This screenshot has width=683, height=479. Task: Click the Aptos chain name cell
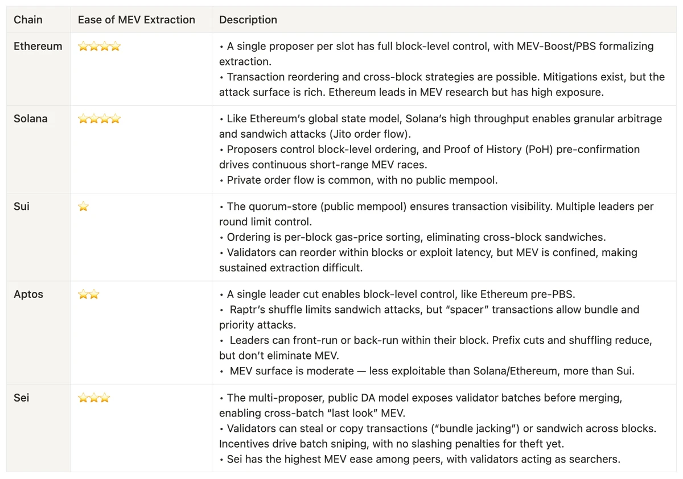click(x=28, y=295)
